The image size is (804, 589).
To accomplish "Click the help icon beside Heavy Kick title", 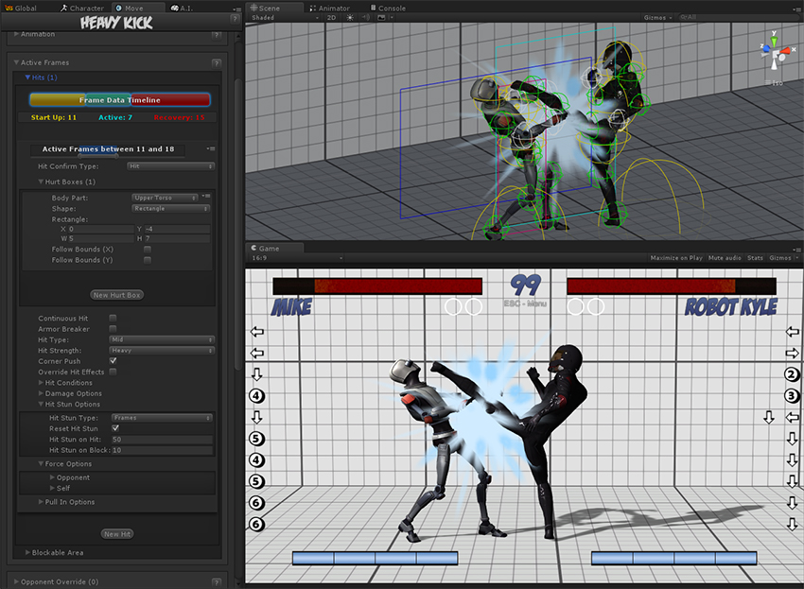I will [x=235, y=19].
